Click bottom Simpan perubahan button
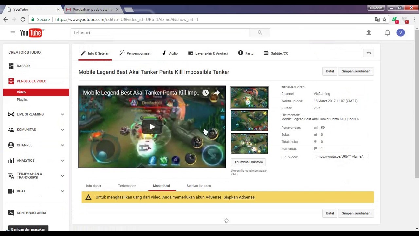 click(x=356, y=213)
